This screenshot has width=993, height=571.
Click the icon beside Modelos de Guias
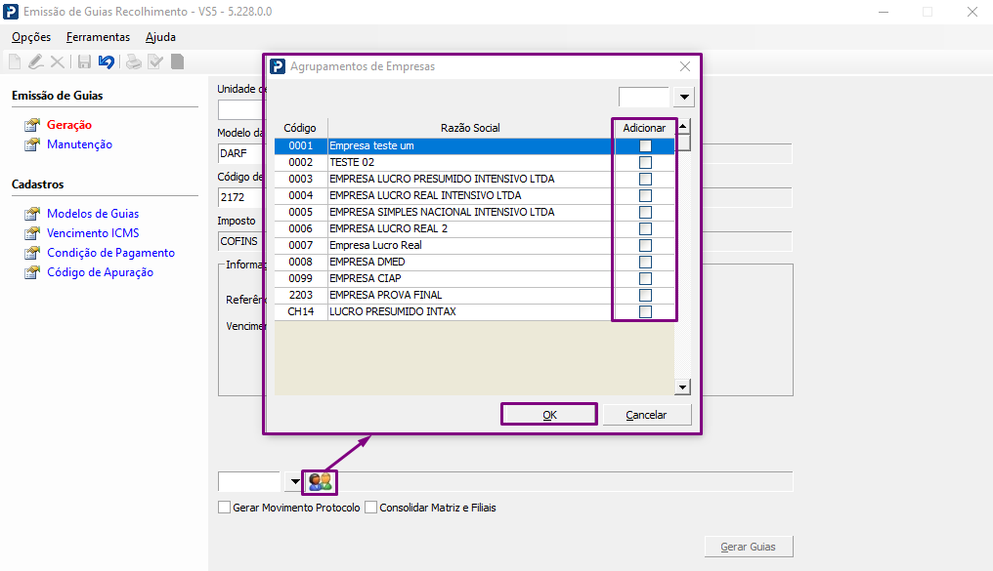pos(31,214)
